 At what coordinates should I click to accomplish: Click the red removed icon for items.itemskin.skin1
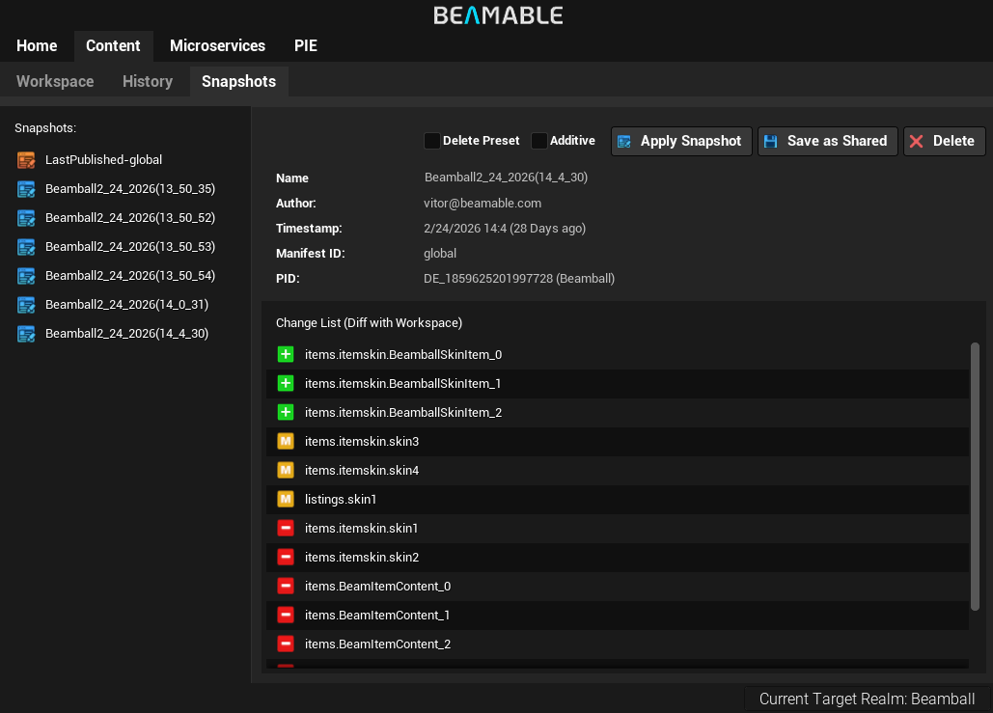coord(285,529)
